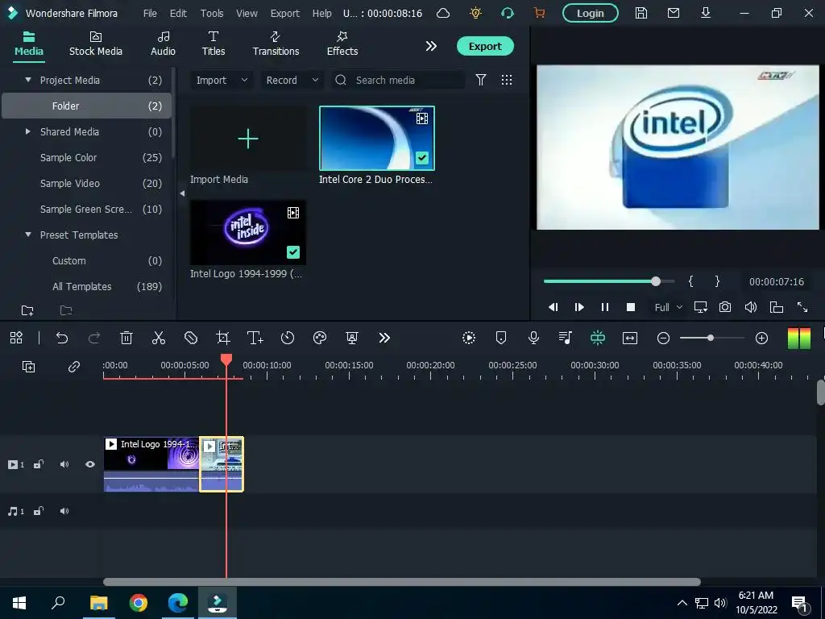
Task: Click the lightbulb tips icon
Action: click(x=475, y=13)
